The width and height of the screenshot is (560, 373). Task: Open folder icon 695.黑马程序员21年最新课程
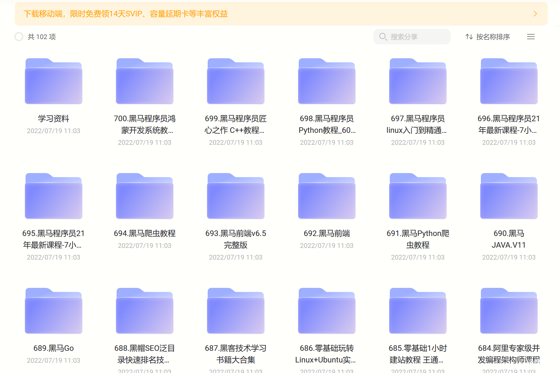54,196
